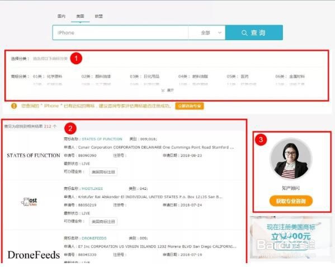Open the DRONEFEEDS trademark name link
The image size is (335, 267).
coord(94,238)
